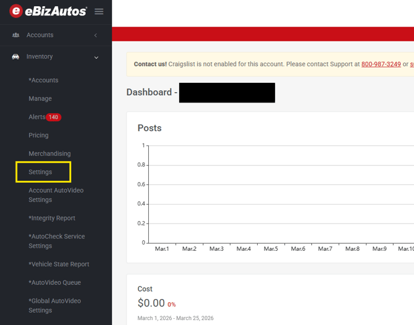Viewport: 414px width, 325px height.
Task: Open the Accounts top-level menu
Action: 40,35
